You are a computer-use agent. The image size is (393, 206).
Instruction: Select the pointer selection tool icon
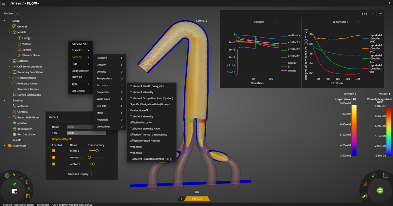[x=14, y=175]
